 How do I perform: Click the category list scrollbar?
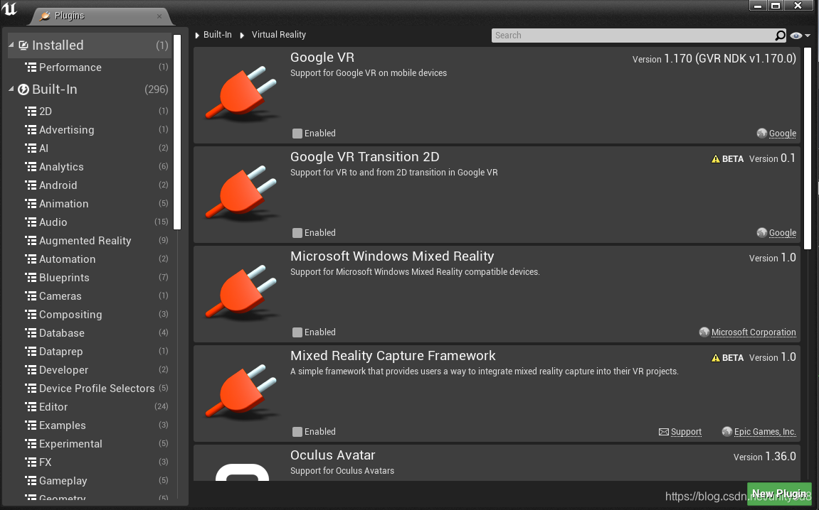click(177, 132)
